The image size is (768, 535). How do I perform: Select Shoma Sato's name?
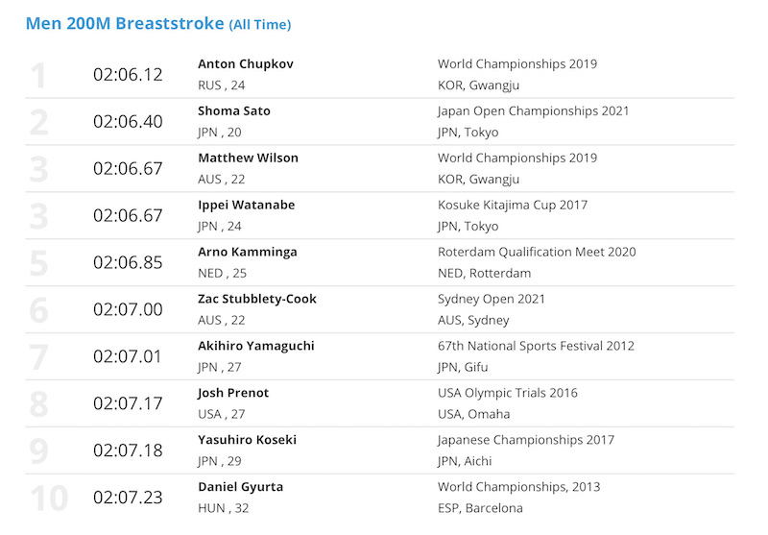pyautogui.click(x=233, y=111)
